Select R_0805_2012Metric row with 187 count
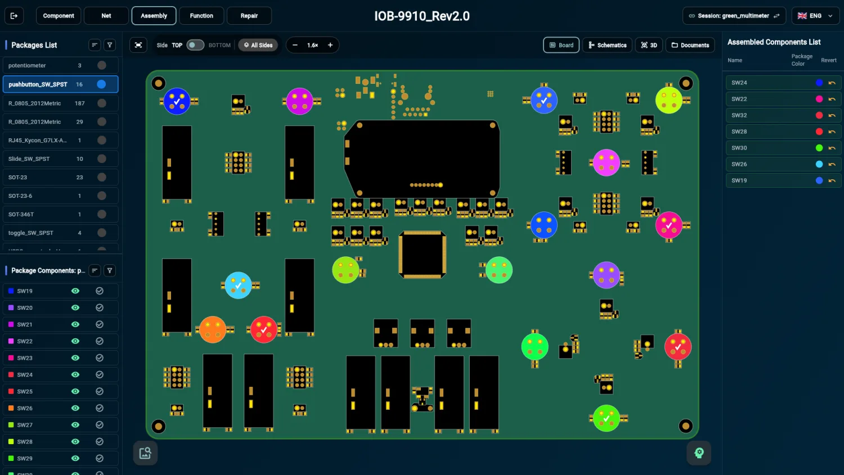 [60, 103]
